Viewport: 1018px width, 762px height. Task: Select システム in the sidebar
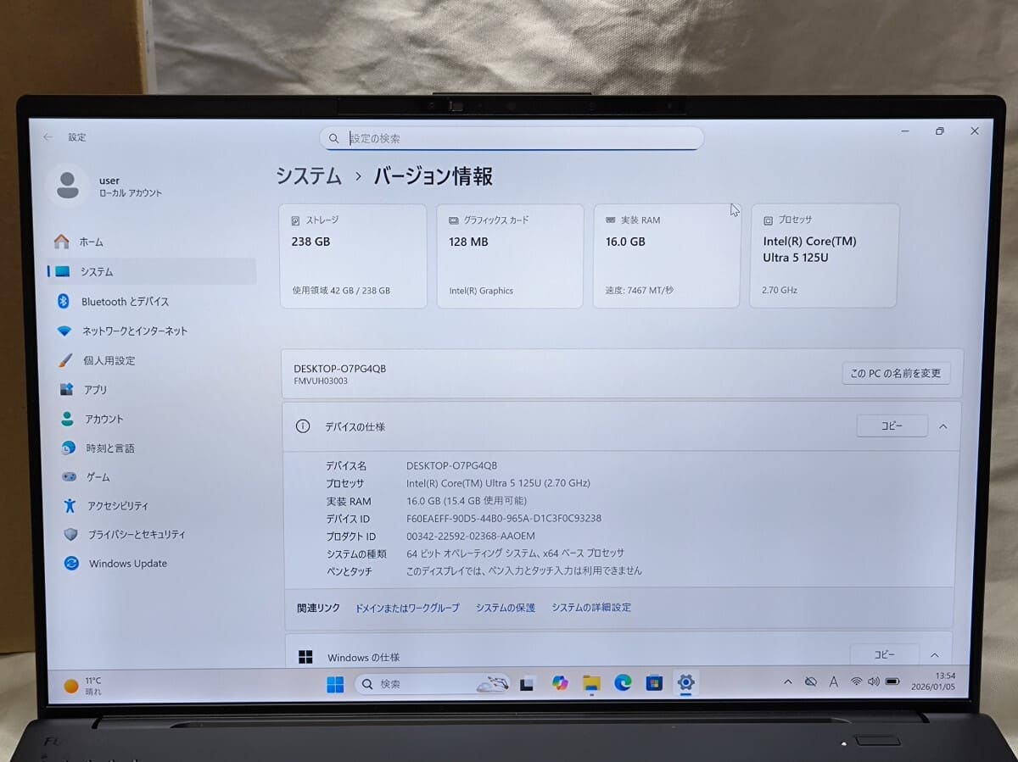coord(151,271)
